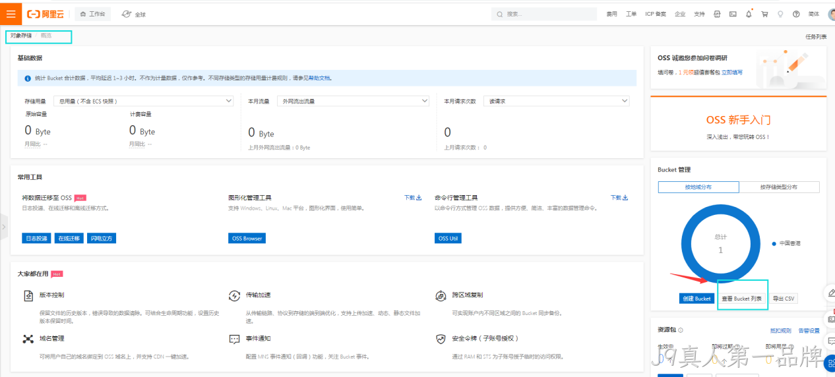Click the light bulb tips icon
This screenshot has height=377, width=835.
tap(780, 14)
